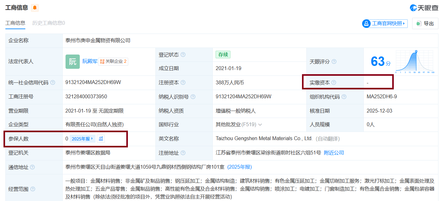Click help icon beside 实缴资本

click(334, 82)
